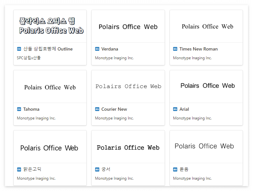Select the Tahoma font preview image
Image resolution: width=253 pixels, height=191 pixels.
click(x=50, y=87)
